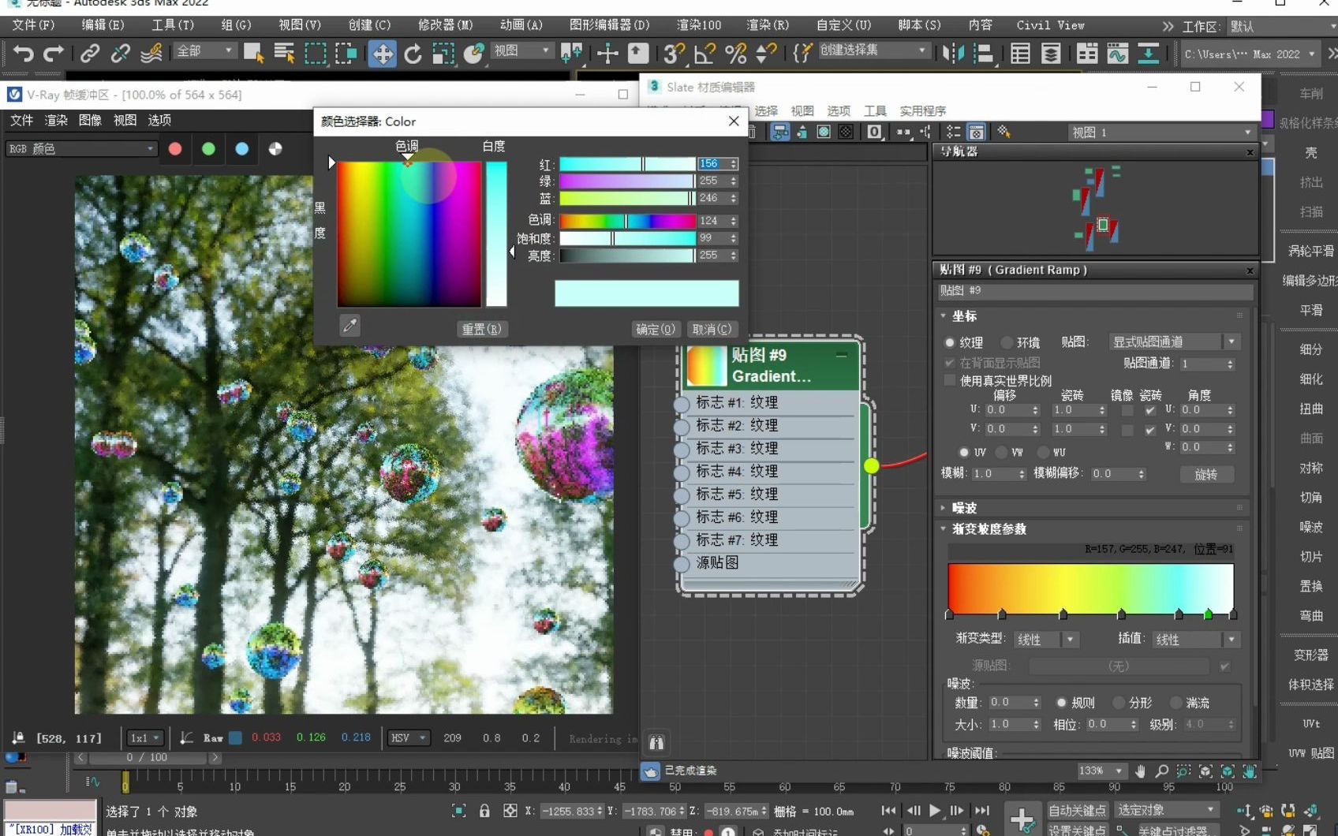Pick the rectangular selection region tool
Viewport: 1338px width, 836px height.
(315, 54)
